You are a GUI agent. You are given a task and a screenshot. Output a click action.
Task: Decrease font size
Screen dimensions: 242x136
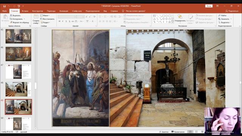pyautogui.click(x=90, y=17)
